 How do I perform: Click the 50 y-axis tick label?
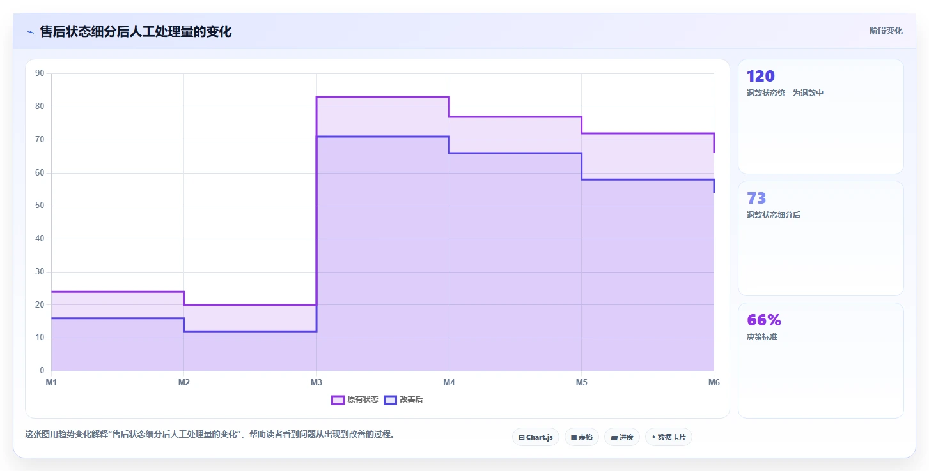pyautogui.click(x=40, y=206)
